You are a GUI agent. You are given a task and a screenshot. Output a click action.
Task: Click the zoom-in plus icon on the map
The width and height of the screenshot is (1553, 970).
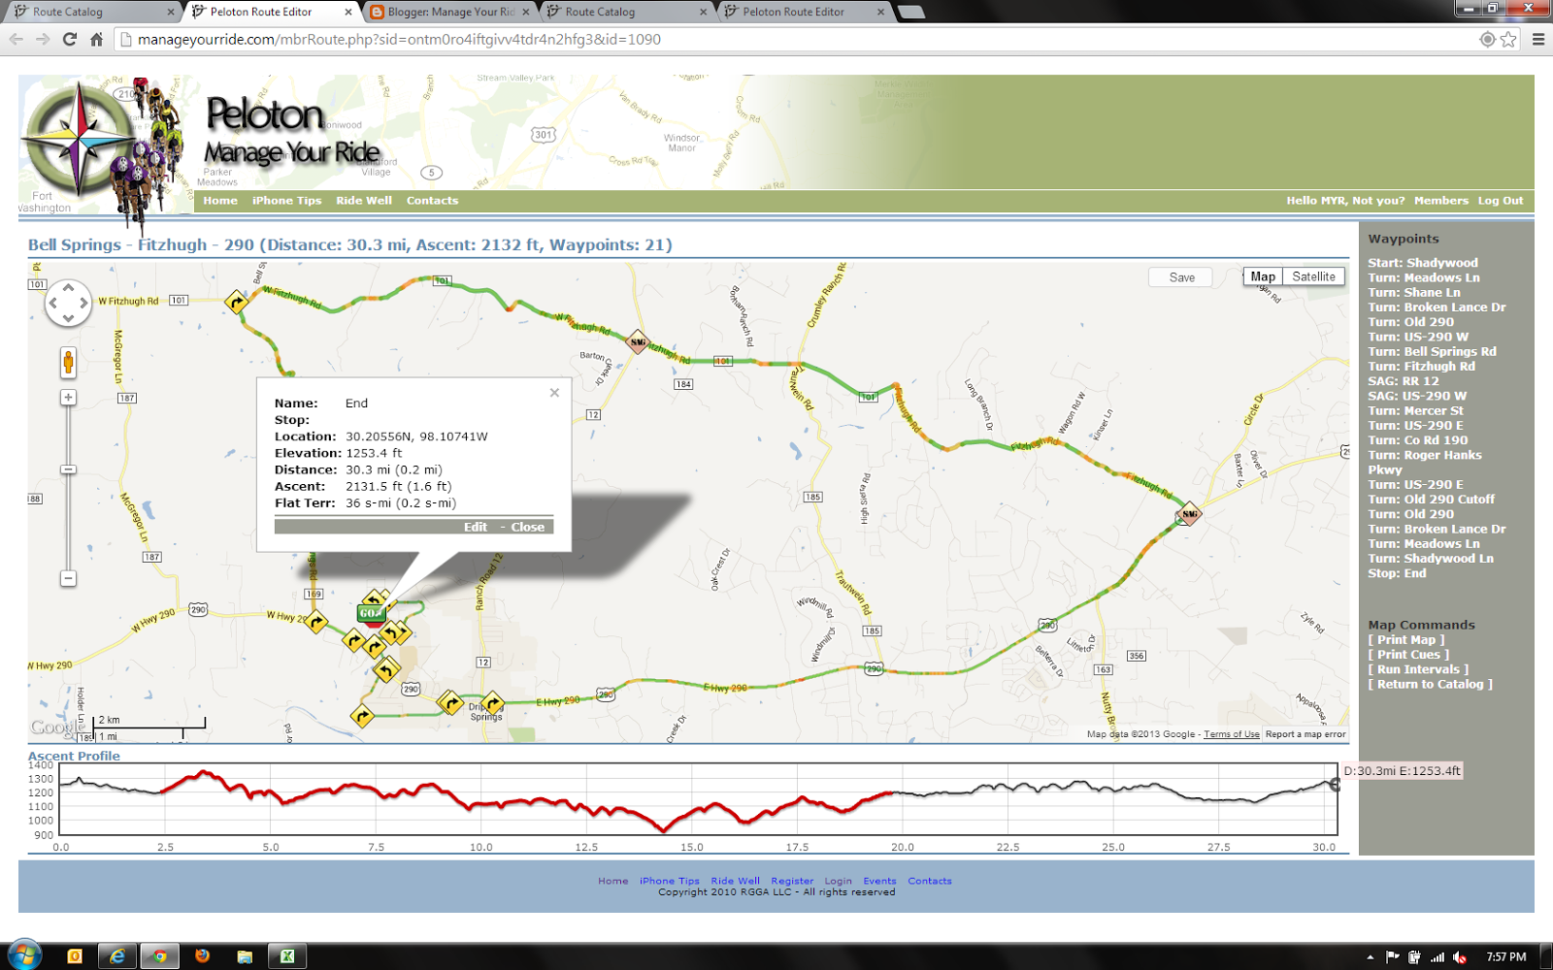[67, 397]
